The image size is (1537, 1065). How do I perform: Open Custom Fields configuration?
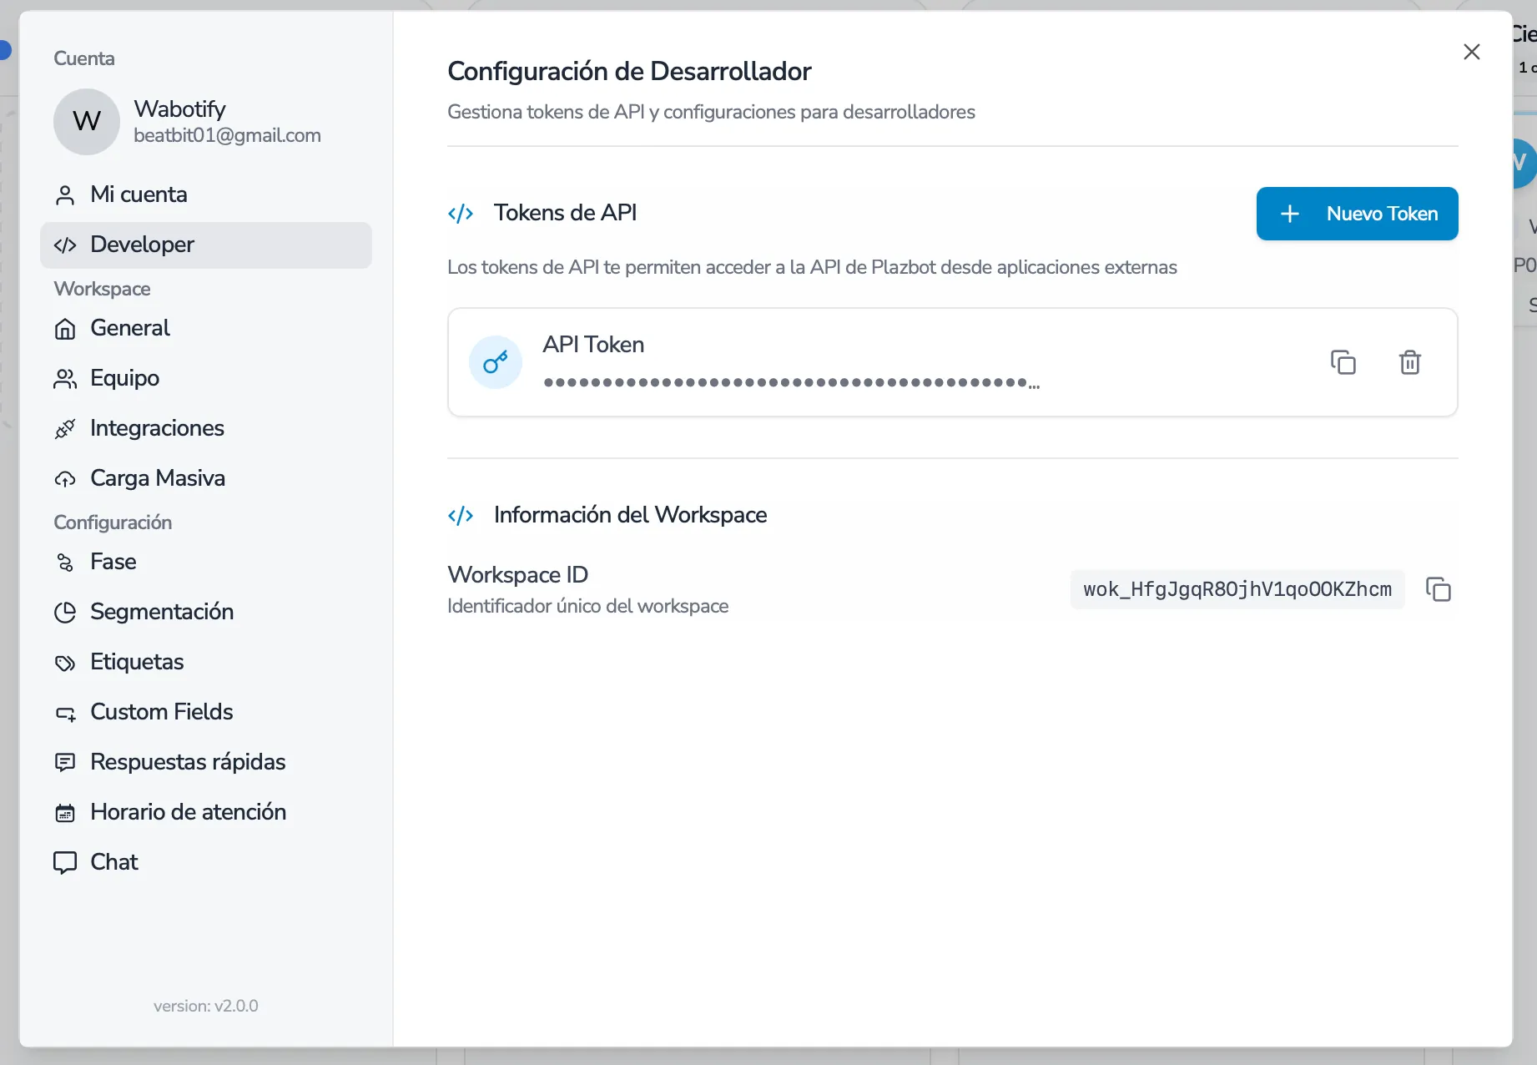161,712
